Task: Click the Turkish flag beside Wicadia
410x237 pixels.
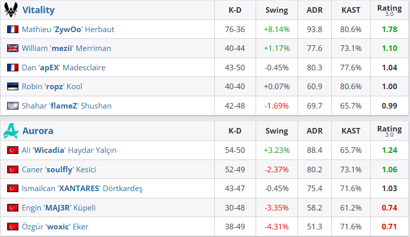Action: pos(13,150)
